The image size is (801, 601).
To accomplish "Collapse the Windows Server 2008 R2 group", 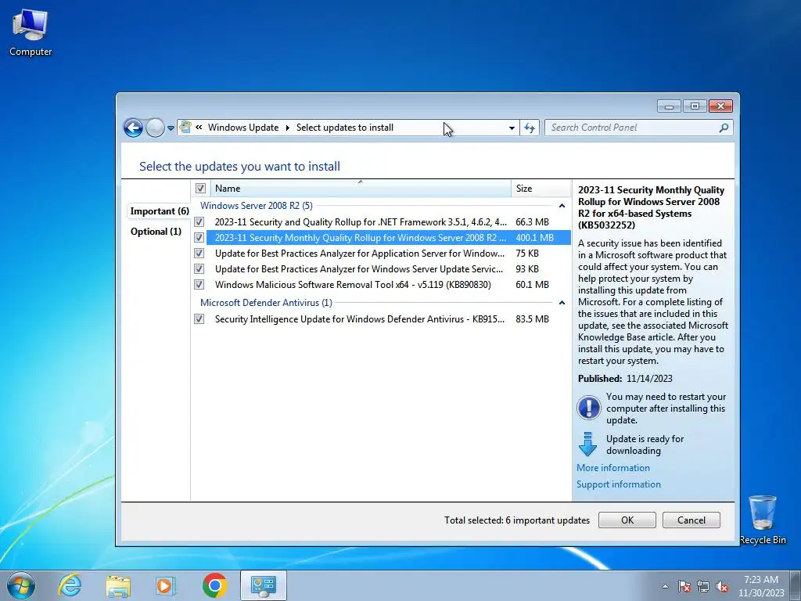I will [x=562, y=206].
